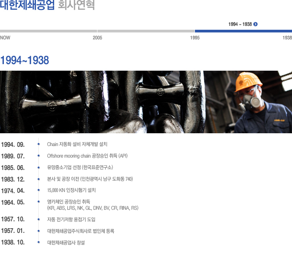Image resolution: width=292 pixels, height=258 pixels.
Task: Click the 1994~1938 section heading
Action: [x=25, y=60]
